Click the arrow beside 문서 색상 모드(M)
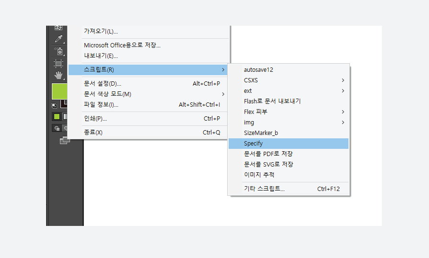The width and height of the screenshot is (429, 258). 223,94
